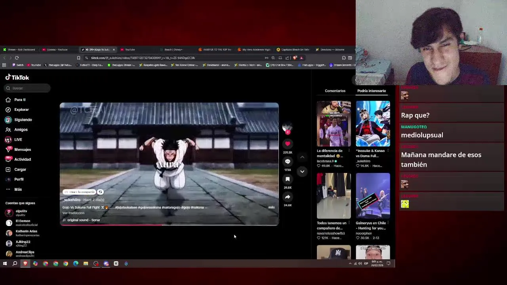Open the LIVE section
Screen dimensions: 507x285
point(14,139)
